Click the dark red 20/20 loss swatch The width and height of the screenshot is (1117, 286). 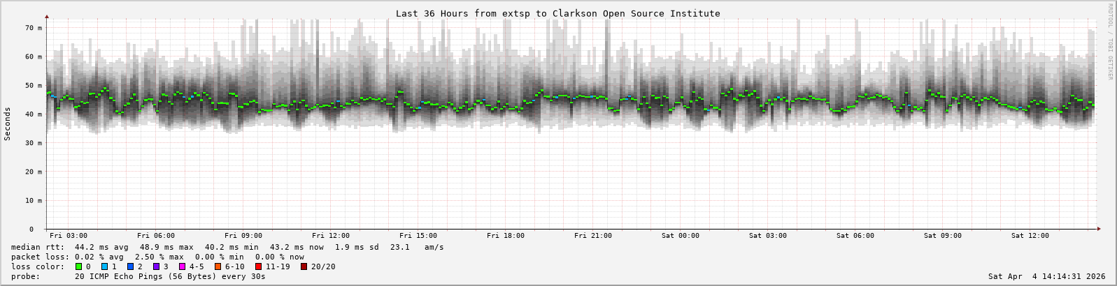click(x=304, y=266)
